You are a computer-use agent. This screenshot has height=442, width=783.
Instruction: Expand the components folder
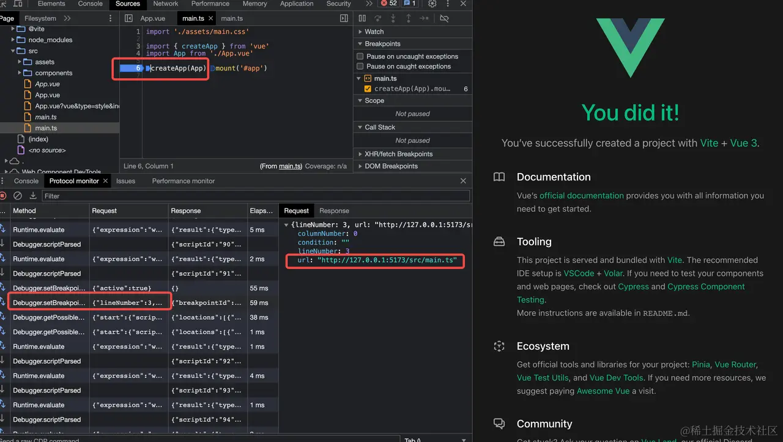(20, 73)
